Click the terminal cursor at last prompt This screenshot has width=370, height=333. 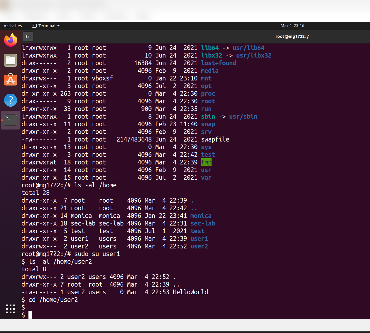(x=30, y=315)
